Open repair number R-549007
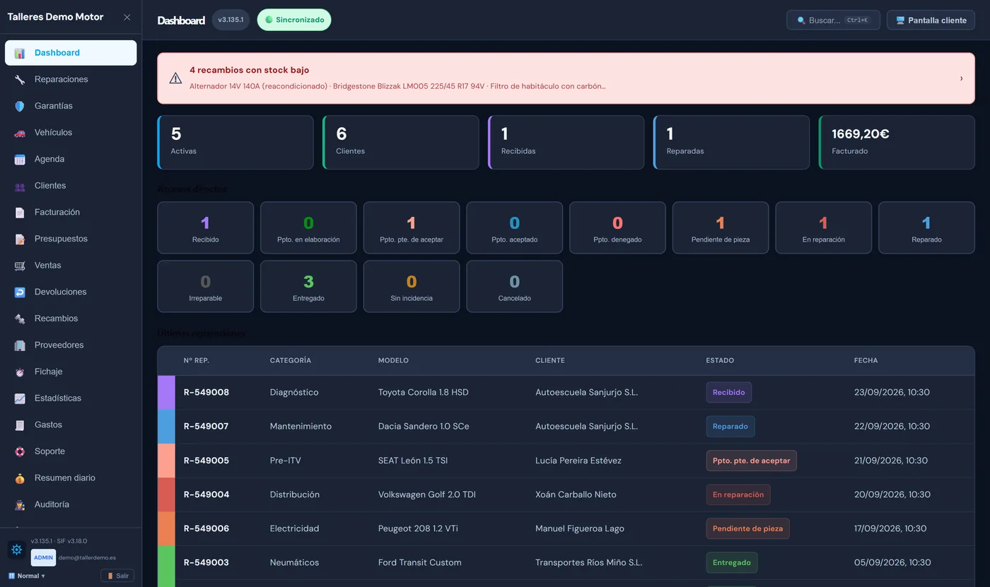The height and width of the screenshot is (587, 990). 206,427
